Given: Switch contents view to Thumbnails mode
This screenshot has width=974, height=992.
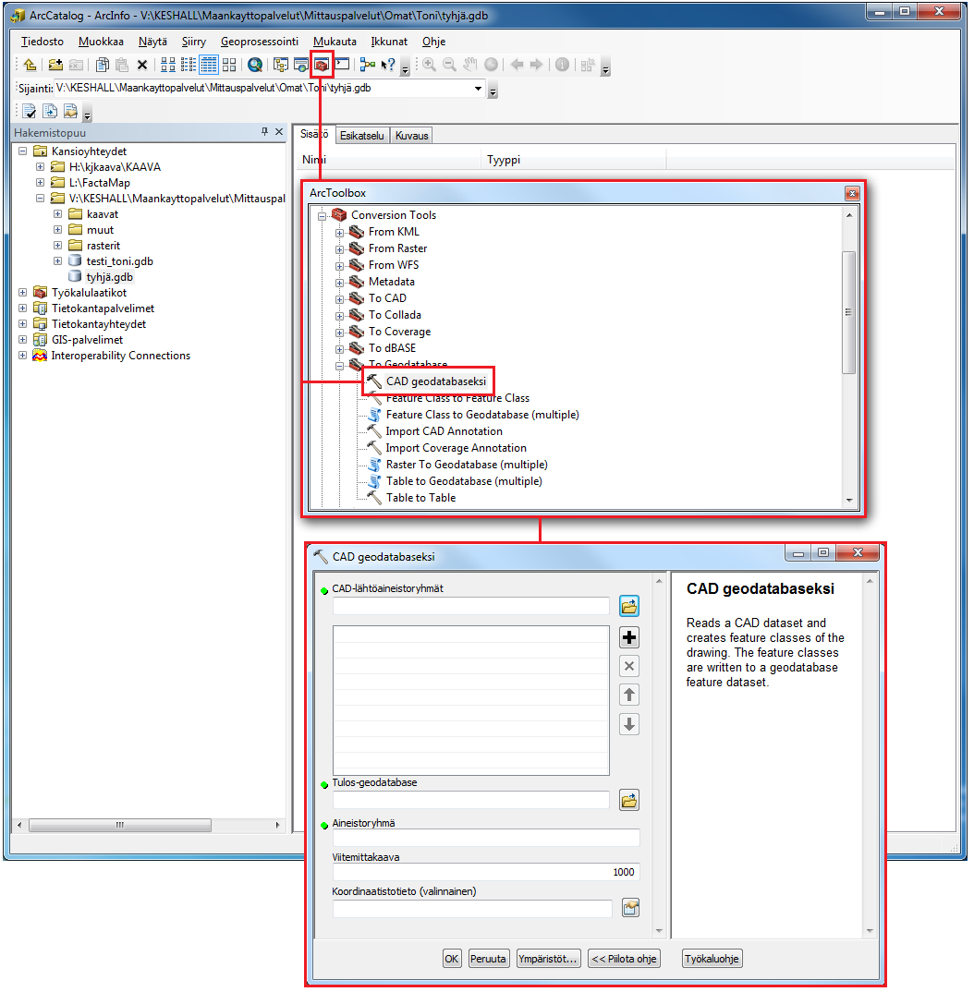Looking at the screenshot, I should point(229,65).
